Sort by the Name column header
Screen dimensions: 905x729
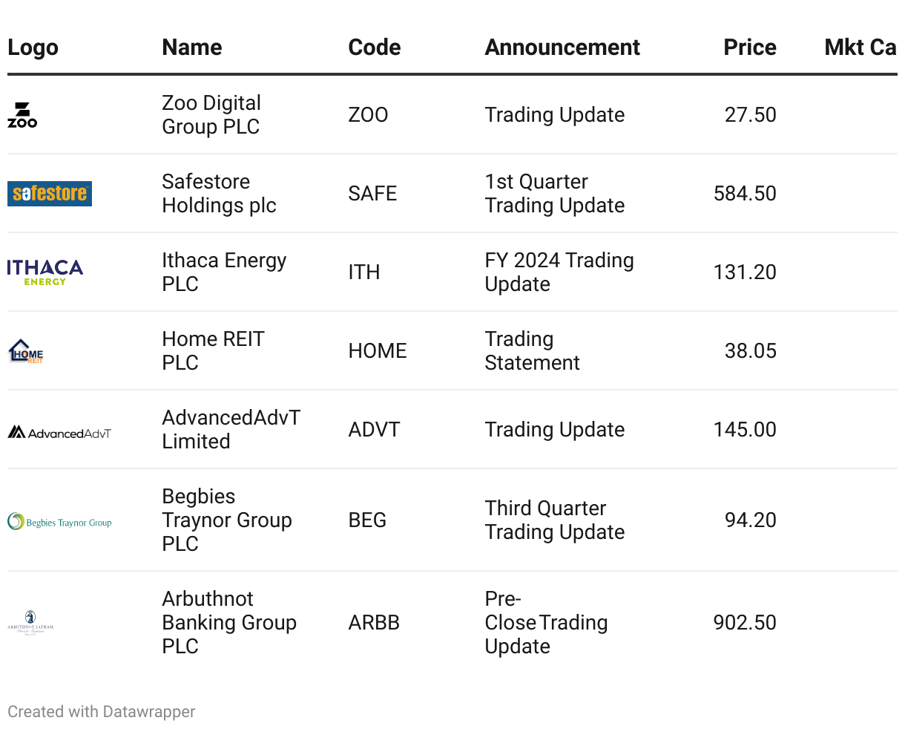point(192,48)
